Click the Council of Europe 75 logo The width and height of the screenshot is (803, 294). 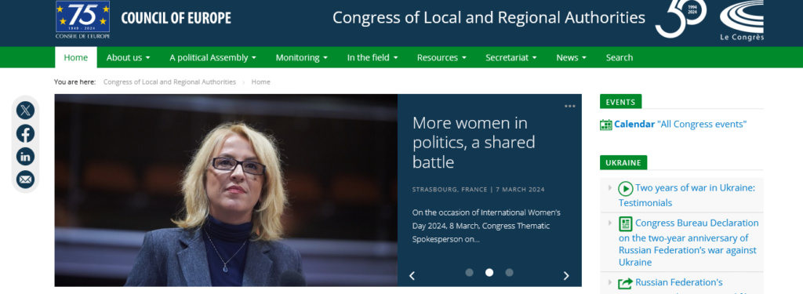82,20
